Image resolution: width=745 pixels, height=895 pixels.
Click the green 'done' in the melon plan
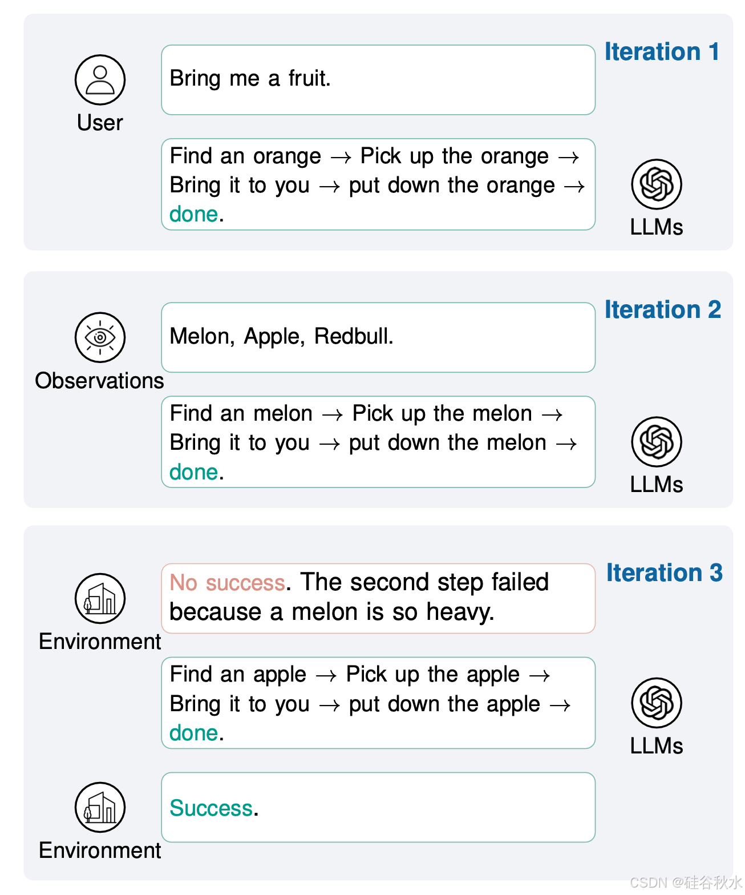(194, 472)
